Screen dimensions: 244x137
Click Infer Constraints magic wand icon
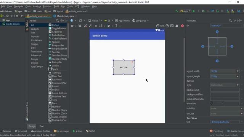pos(90,26)
